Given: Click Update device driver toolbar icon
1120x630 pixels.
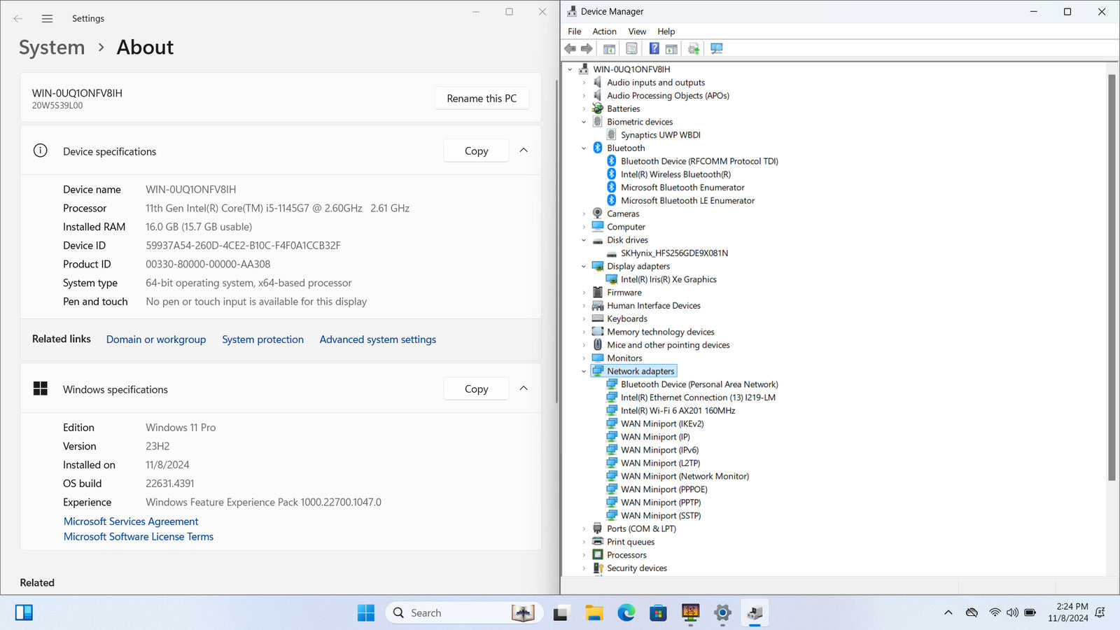Looking at the screenshot, I should point(694,48).
